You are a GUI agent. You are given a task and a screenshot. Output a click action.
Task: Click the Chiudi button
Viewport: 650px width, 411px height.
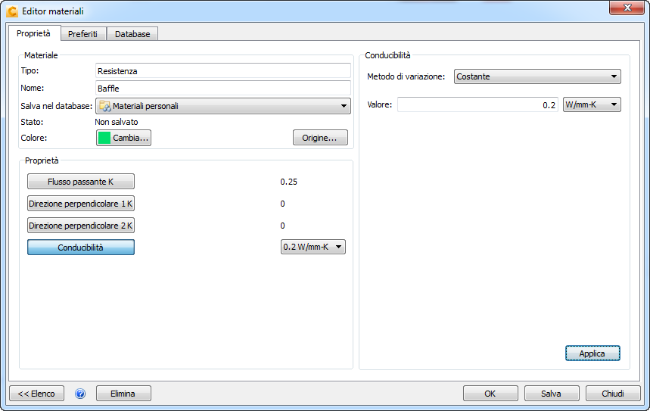tap(613, 394)
